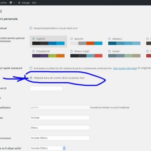The image size is (151, 151).
Task: Click the nickname field containing Nicolae Sfetcu
Action: point(60,138)
